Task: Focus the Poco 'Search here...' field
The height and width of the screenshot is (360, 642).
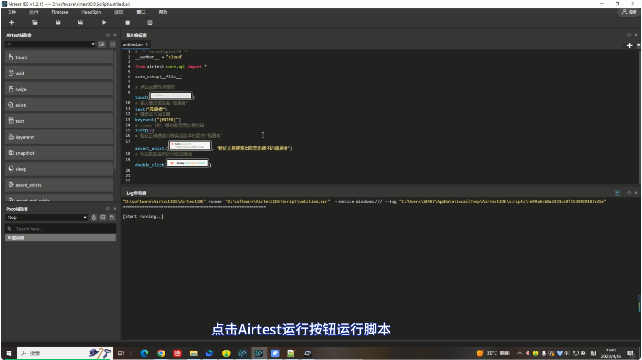Action: (x=61, y=229)
